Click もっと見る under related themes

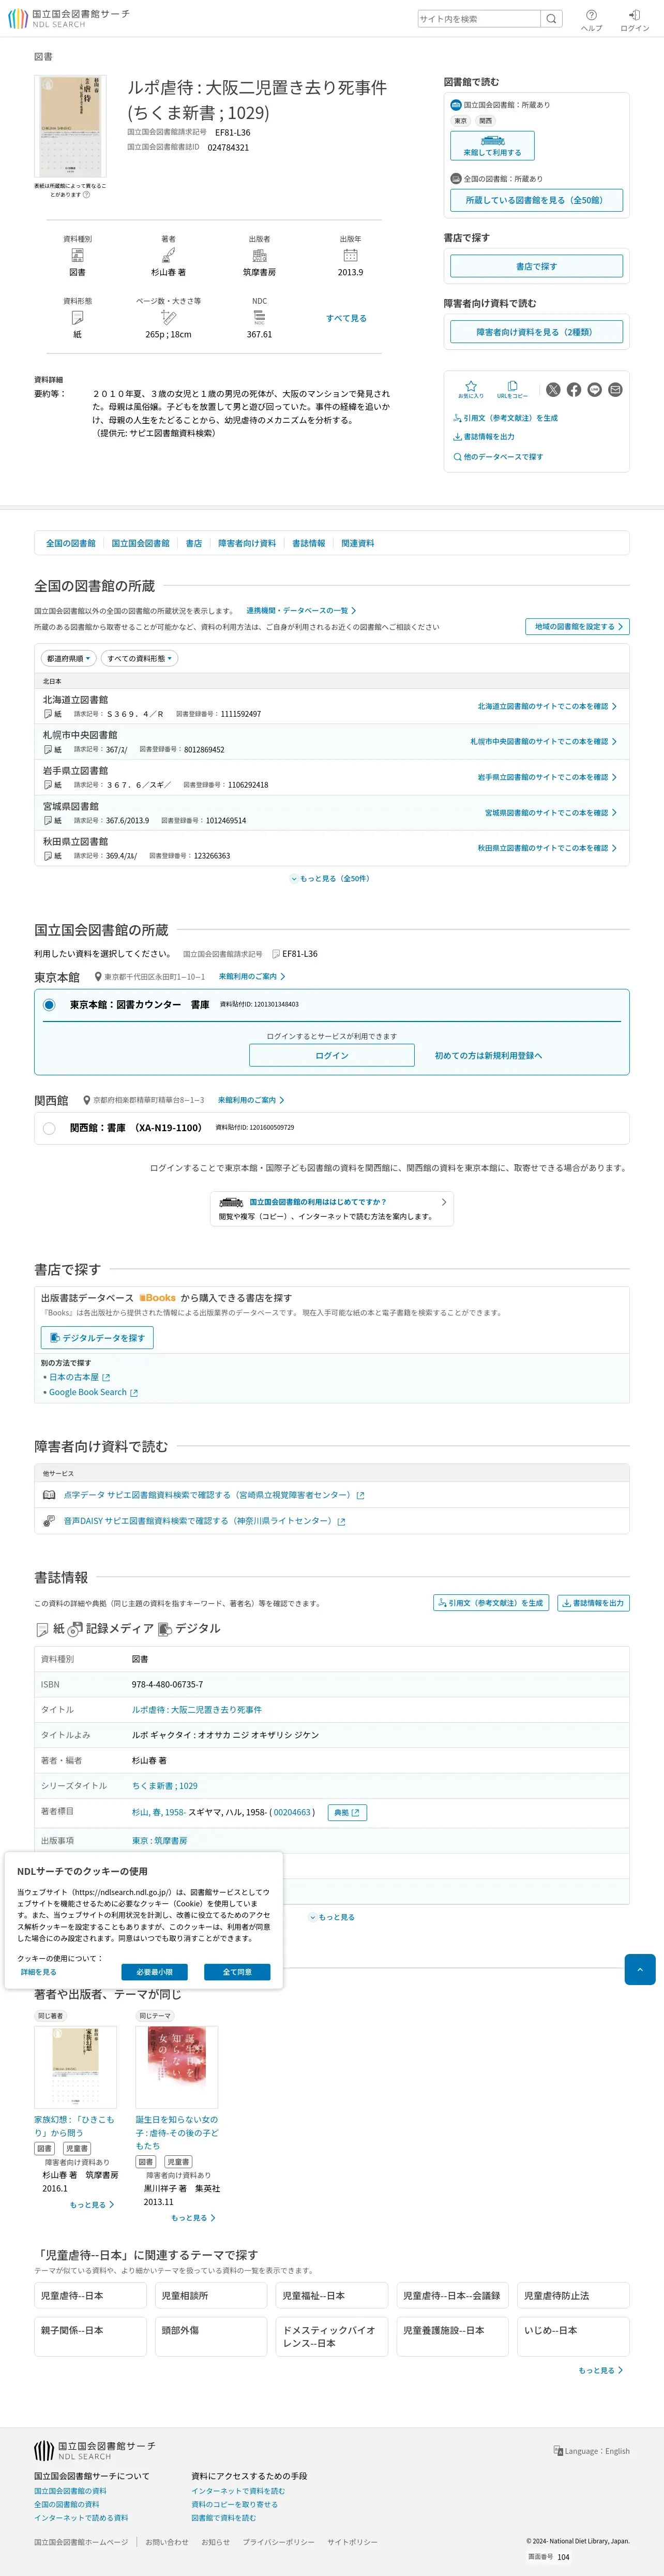pos(601,2370)
